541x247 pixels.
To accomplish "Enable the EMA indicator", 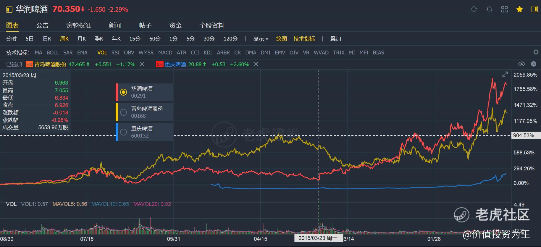I will point(82,52).
